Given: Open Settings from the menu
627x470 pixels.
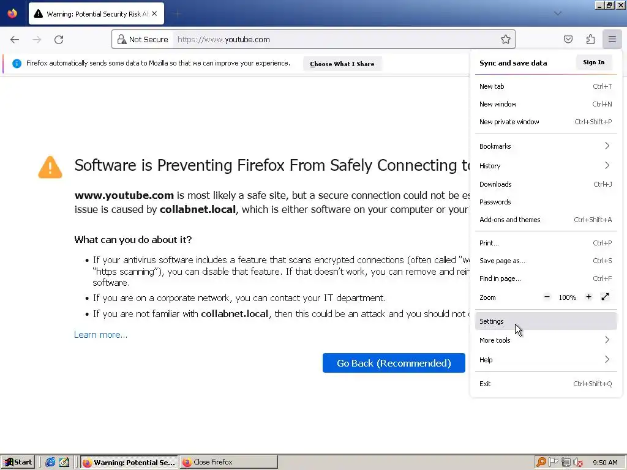Looking at the screenshot, I should (546, 321).
